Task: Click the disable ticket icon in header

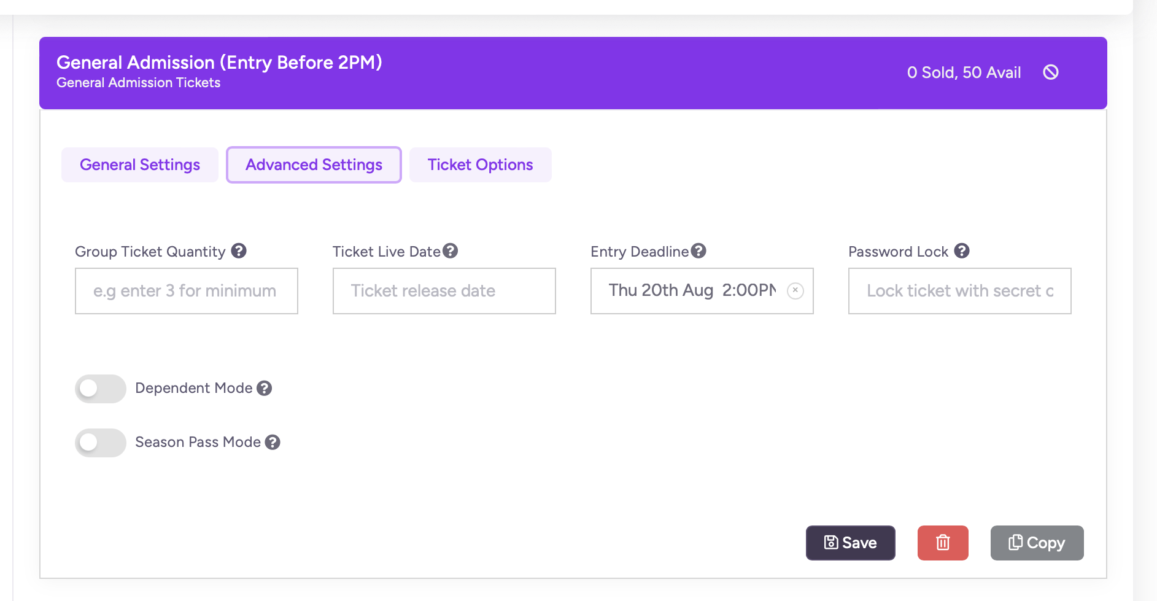Action: point(1050,72)
